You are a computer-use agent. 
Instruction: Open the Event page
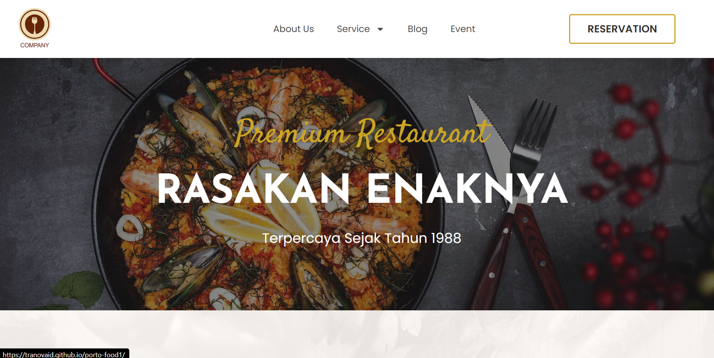463,29
